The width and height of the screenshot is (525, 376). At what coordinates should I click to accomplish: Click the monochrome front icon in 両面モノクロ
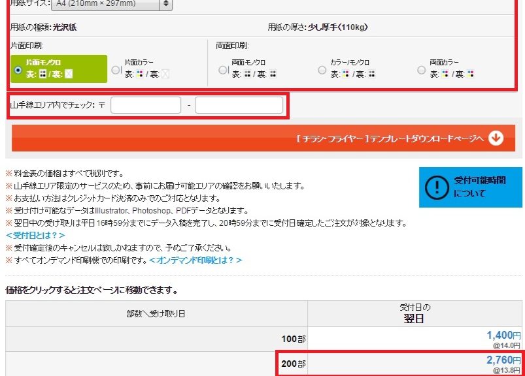[248, 74]
